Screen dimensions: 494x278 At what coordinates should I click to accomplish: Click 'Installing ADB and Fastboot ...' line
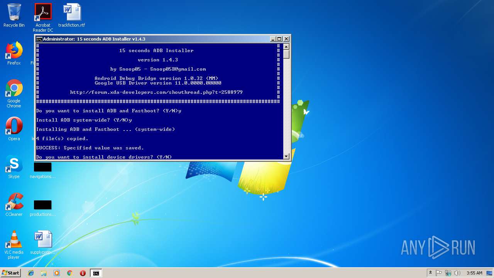click(105, 129)
